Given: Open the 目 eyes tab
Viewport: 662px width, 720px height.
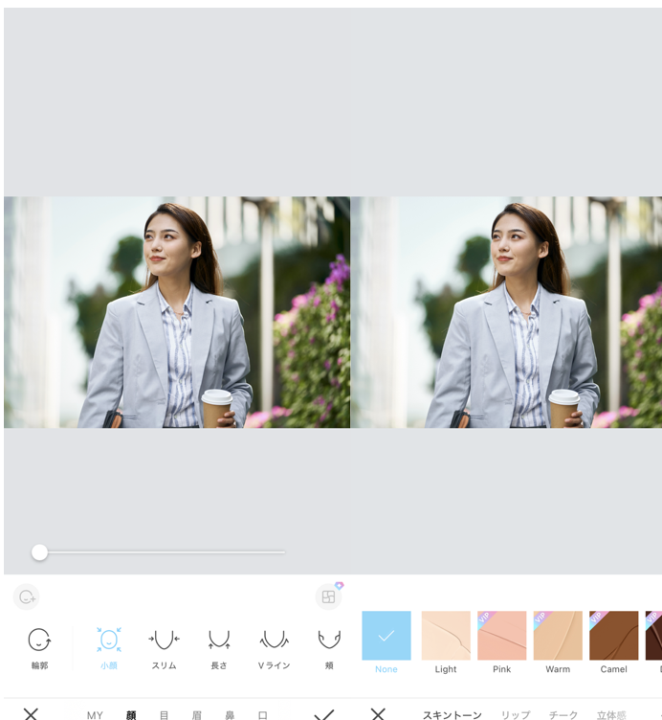Looking at the screenshot, I should 164,714.
